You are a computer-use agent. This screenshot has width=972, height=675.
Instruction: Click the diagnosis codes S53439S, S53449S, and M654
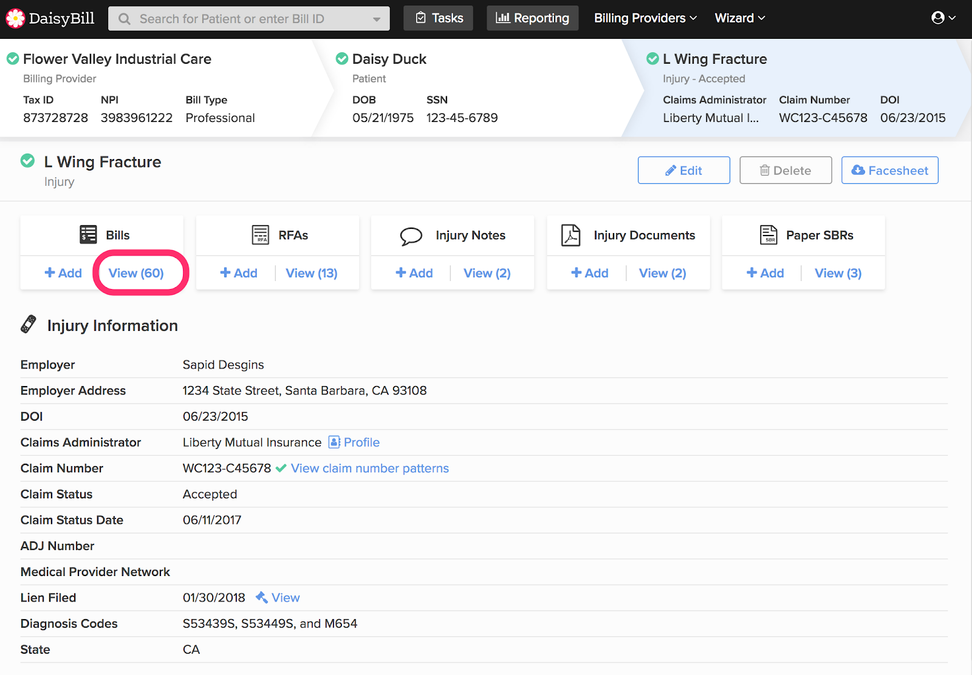[270, 623]
